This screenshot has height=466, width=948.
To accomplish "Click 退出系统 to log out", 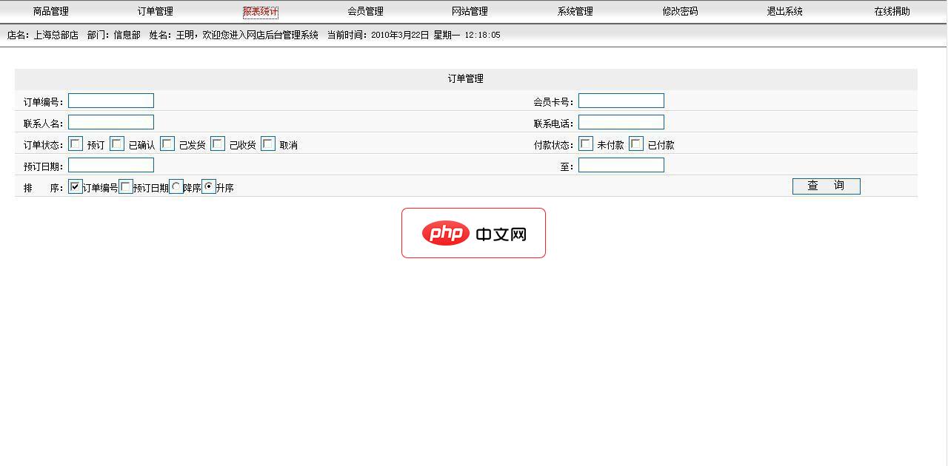I will pos(784,10).
